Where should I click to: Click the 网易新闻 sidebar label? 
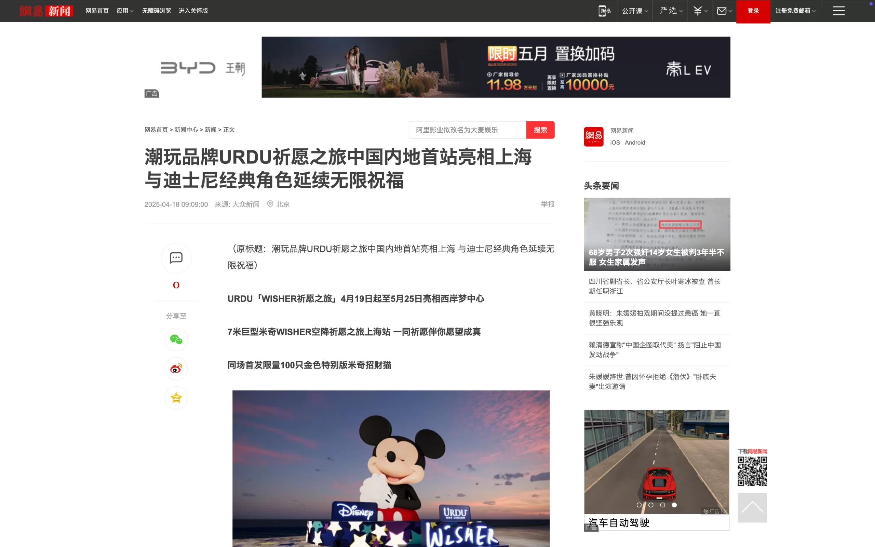[x=621, y=131]
